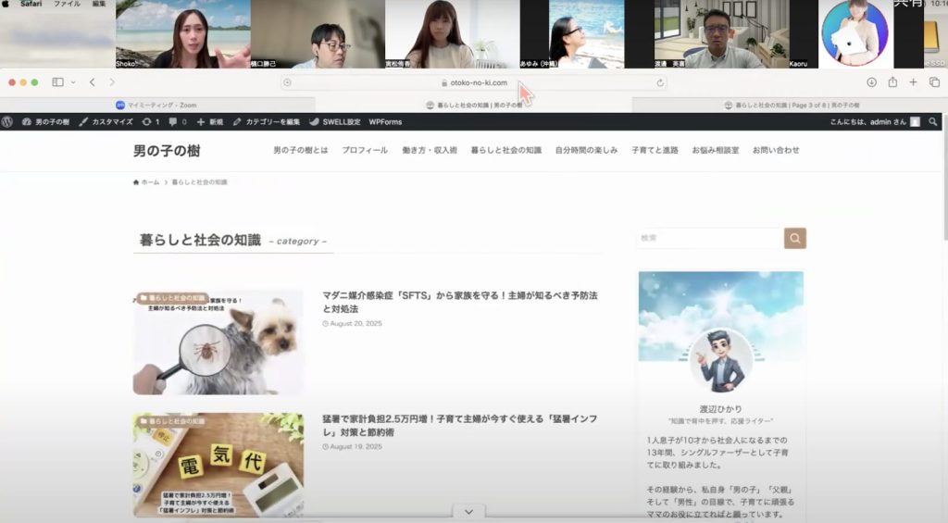
Task: Open Safari downloads icon
Action: (x=871, y=82)
